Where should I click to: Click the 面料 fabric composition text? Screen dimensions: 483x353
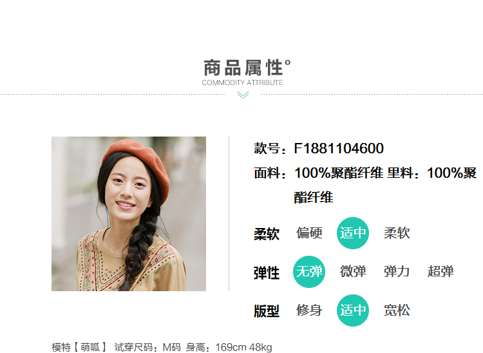click(x=365, y=185)
